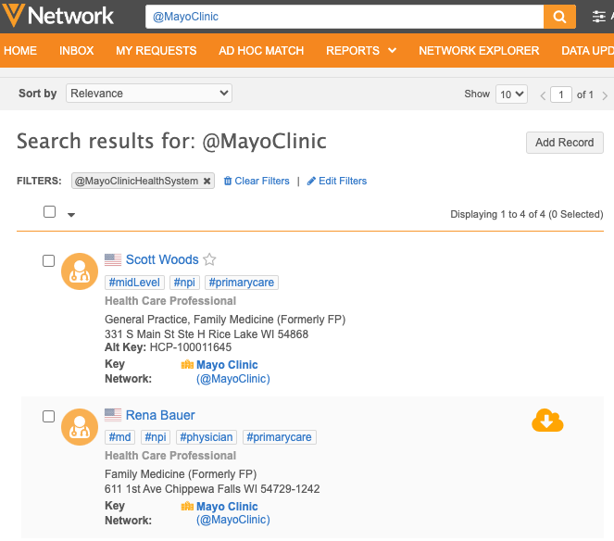Click the orange search magnifier button
Image resolution: width=614 pixels, height=541 pixels.
[558, 17]
